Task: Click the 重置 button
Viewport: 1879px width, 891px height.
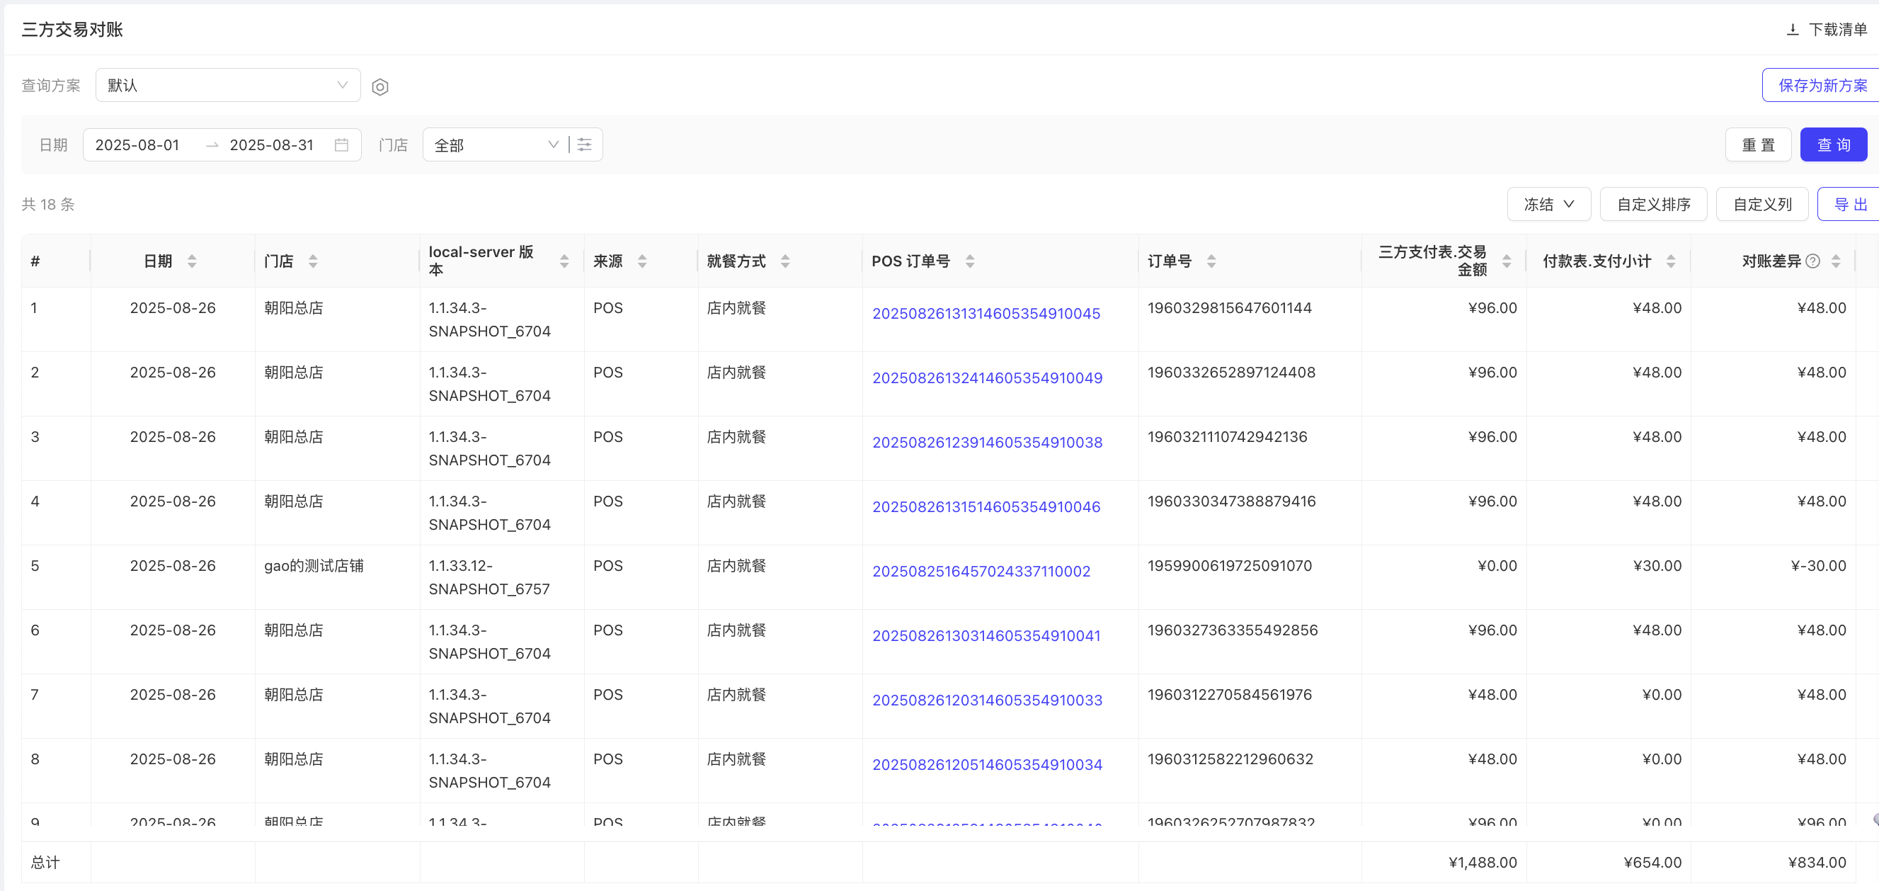Action: 1757,144
